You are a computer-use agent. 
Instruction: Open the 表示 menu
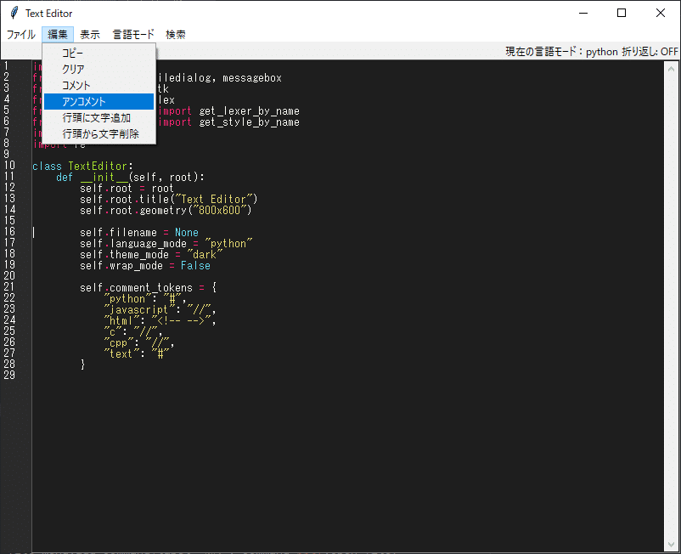[x=89, y=34]
